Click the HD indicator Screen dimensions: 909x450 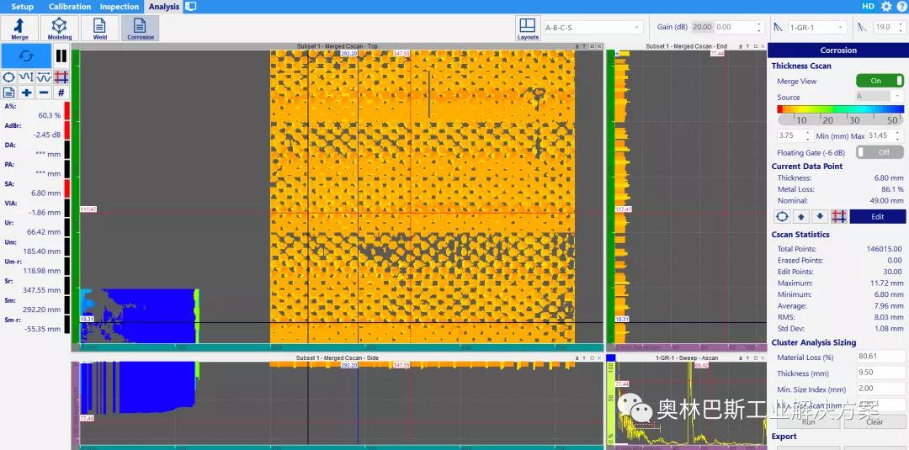pyautogui.click(x=868, y=7)
